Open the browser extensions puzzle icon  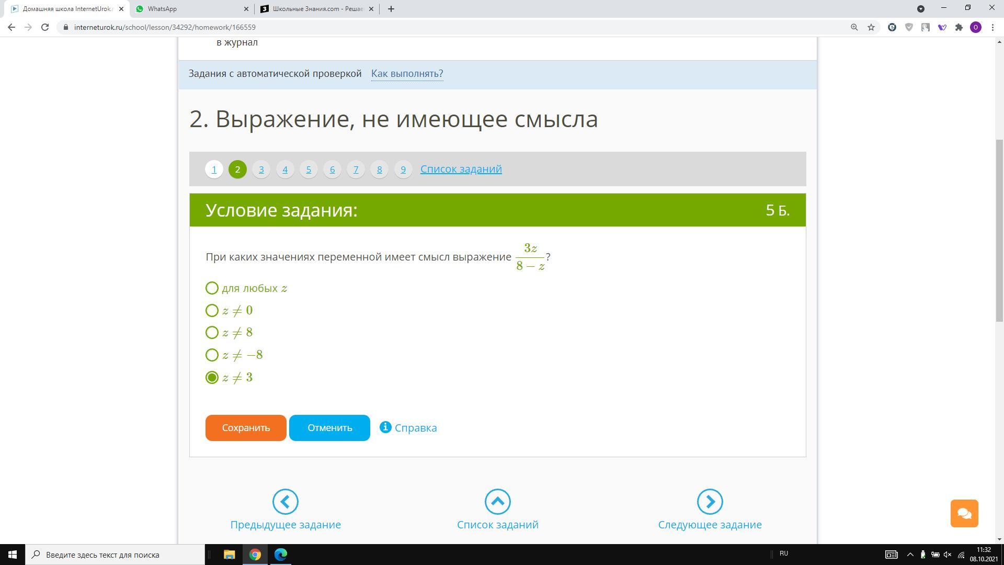pyautogui.click(x=959, y=27)
